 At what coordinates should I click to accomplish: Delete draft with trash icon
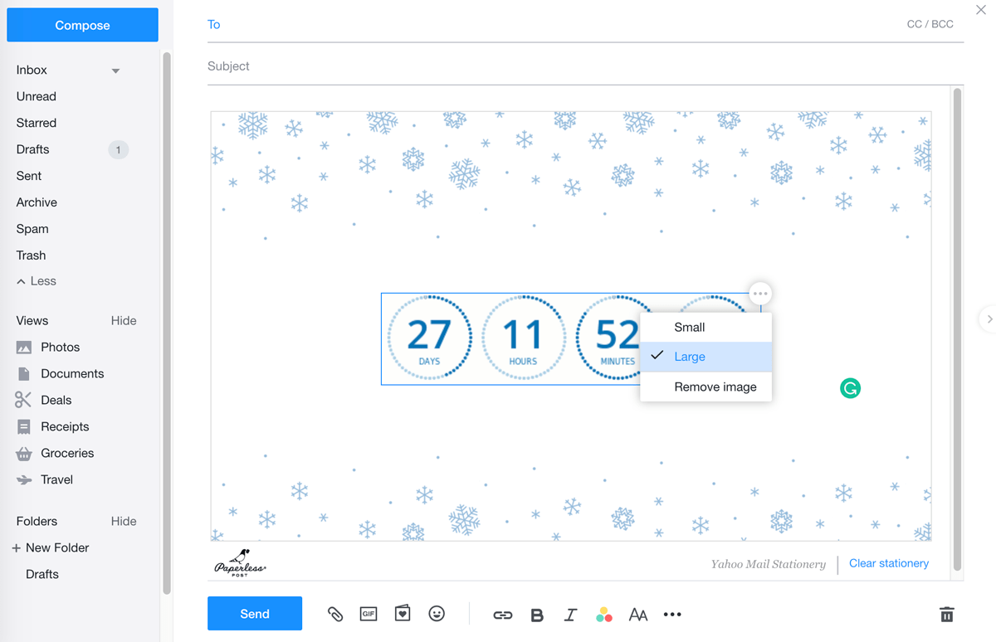[x=946, y=615]
